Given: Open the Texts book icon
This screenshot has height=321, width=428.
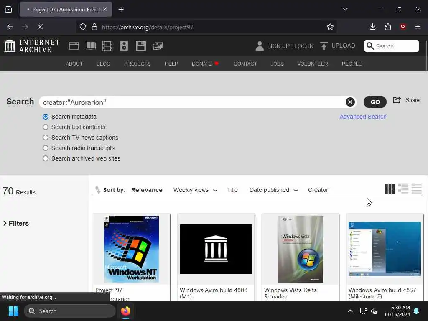Looking at the screenshot, I should click(x=91, y=46).
